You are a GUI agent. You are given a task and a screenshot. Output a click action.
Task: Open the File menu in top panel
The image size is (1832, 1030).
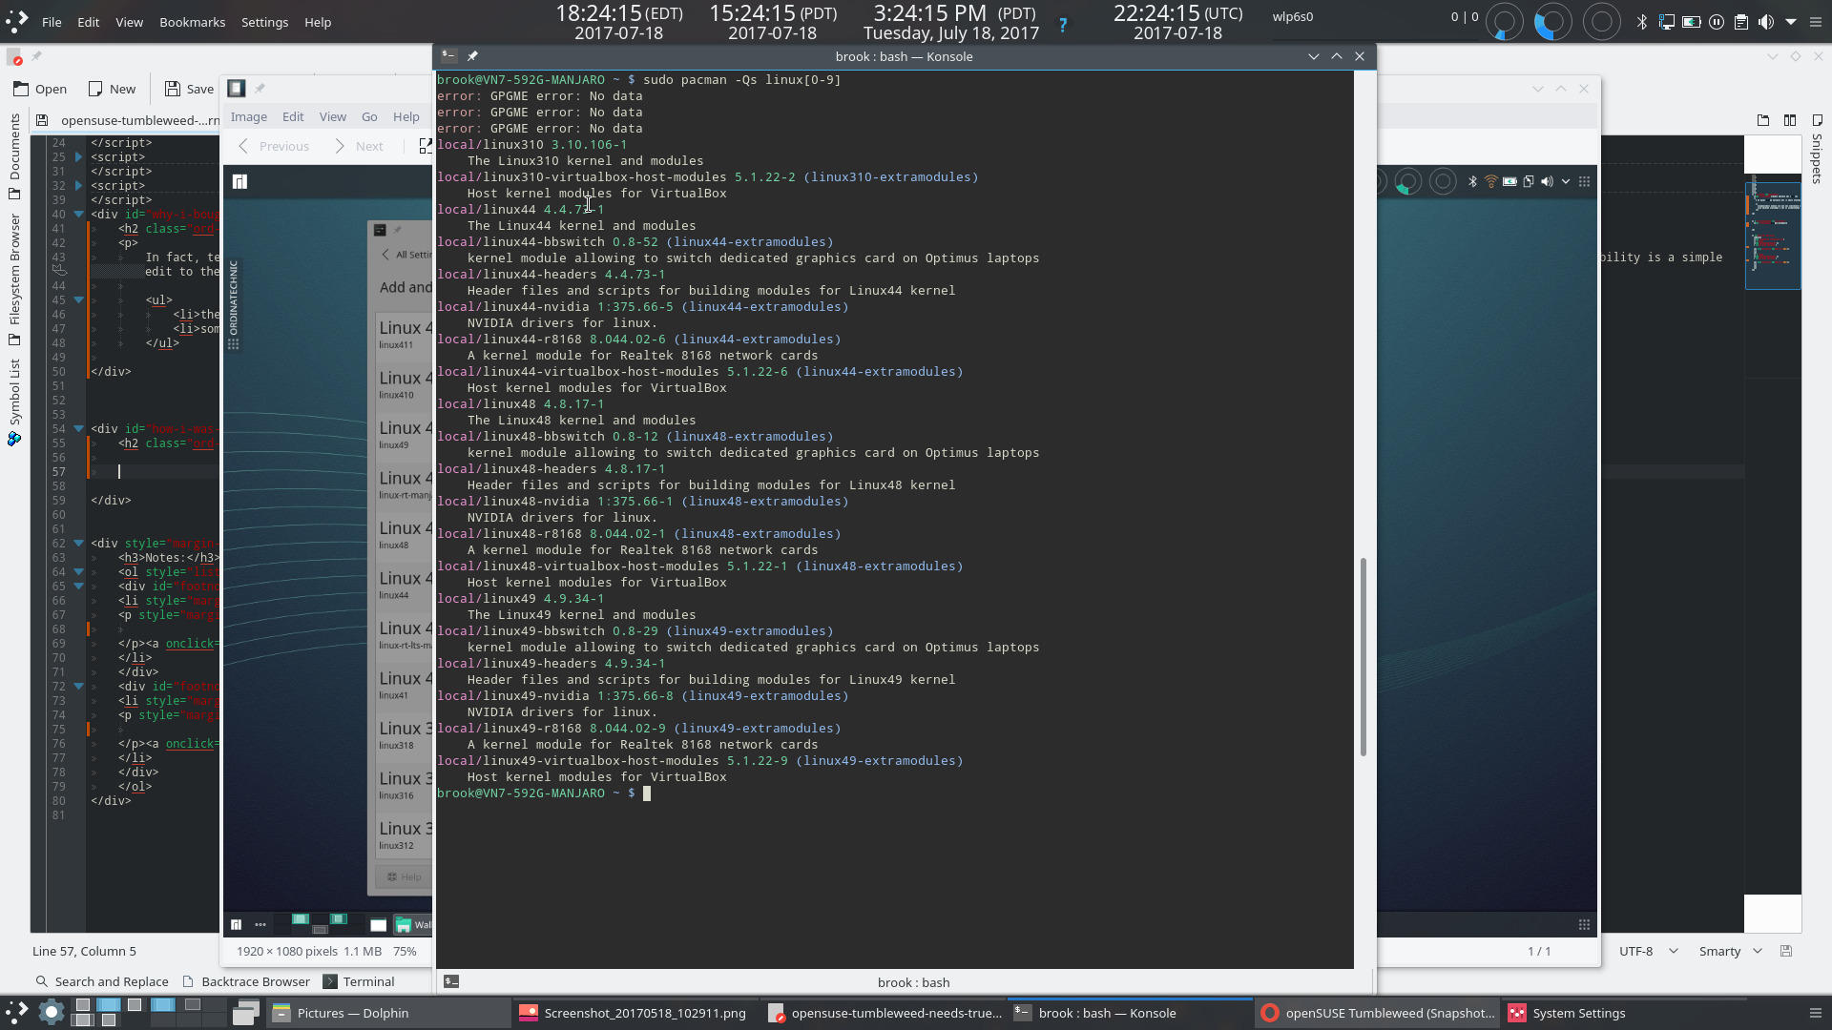tap(52, 22)
